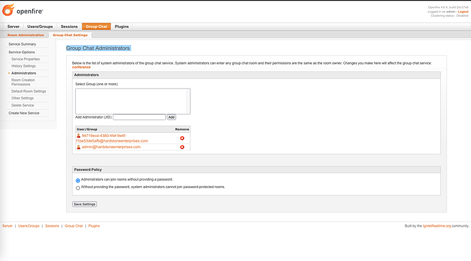Click user icon beside 94719ecd-4380 entry
This screenshot has height=261, width=471.
(78, 136)
